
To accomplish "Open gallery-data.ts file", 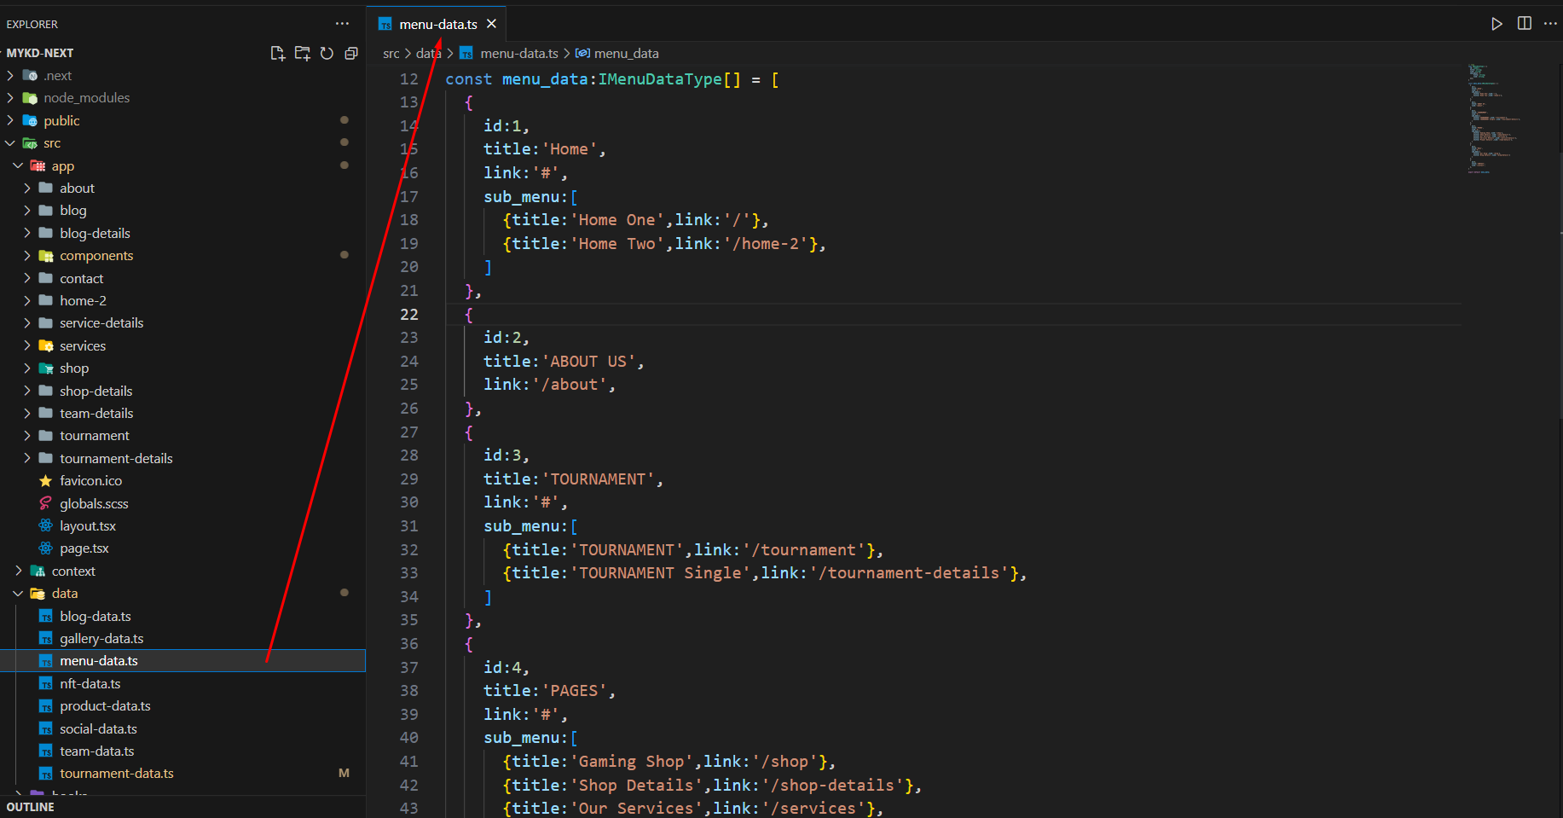I will (182, 639).
